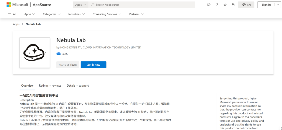
Task: Go to Apps breadcrumb link
Action: (16, 24)
